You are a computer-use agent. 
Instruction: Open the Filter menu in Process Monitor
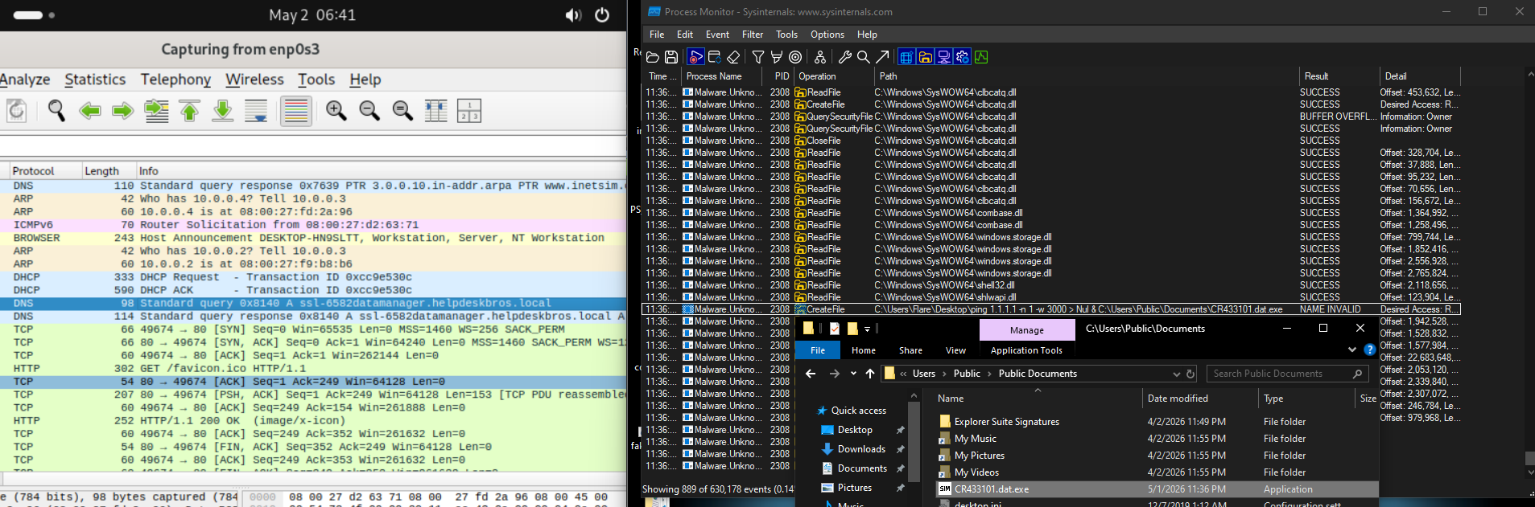pos(753,35)
